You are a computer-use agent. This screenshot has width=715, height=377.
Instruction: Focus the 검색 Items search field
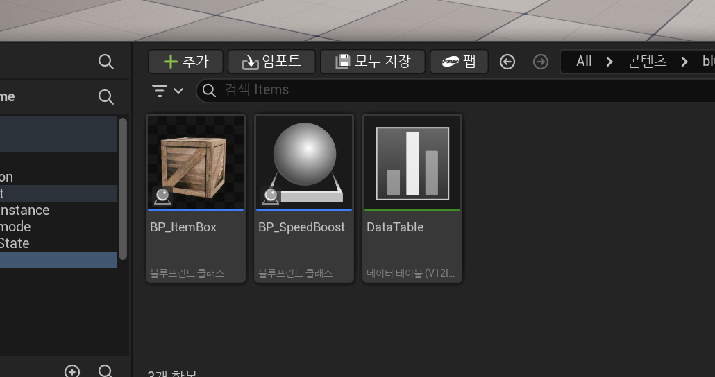pos(456,90)
